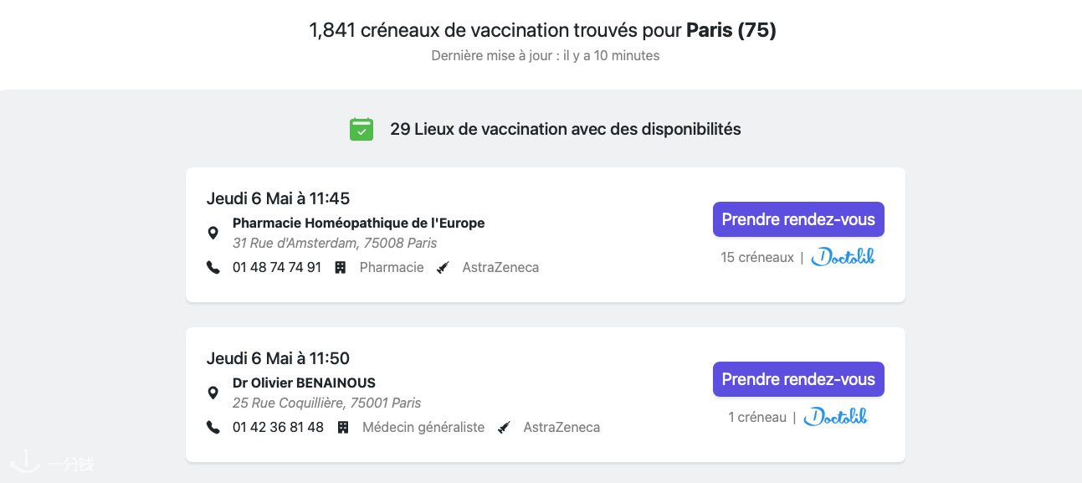
Task: Open address 31 Rue d'Amsterdam, 75008 Paris
Action: click(x=335, y=244)
